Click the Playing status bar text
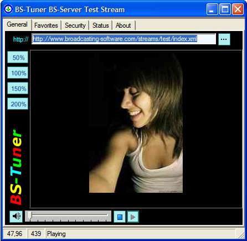The width and height of the screenshot is (247, 241). (56, 234)
